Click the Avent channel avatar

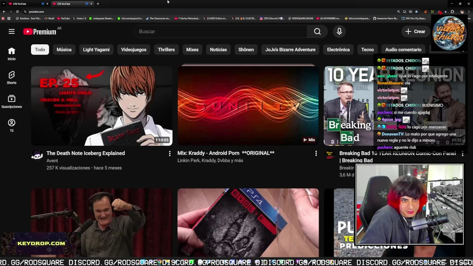(37, 156)
